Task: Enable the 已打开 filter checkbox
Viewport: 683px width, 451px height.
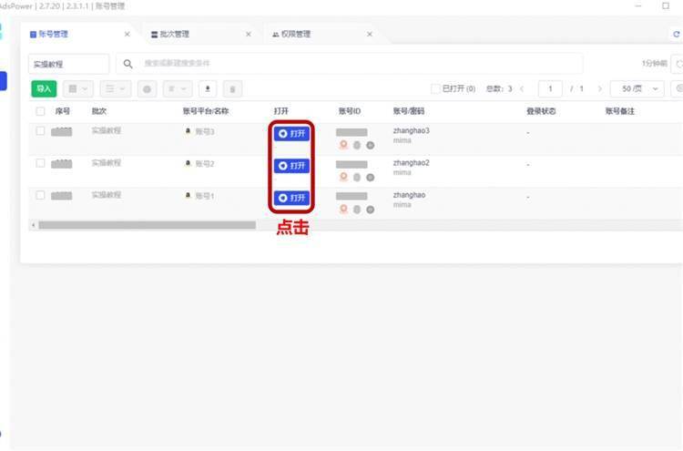Action: point(435,88)
